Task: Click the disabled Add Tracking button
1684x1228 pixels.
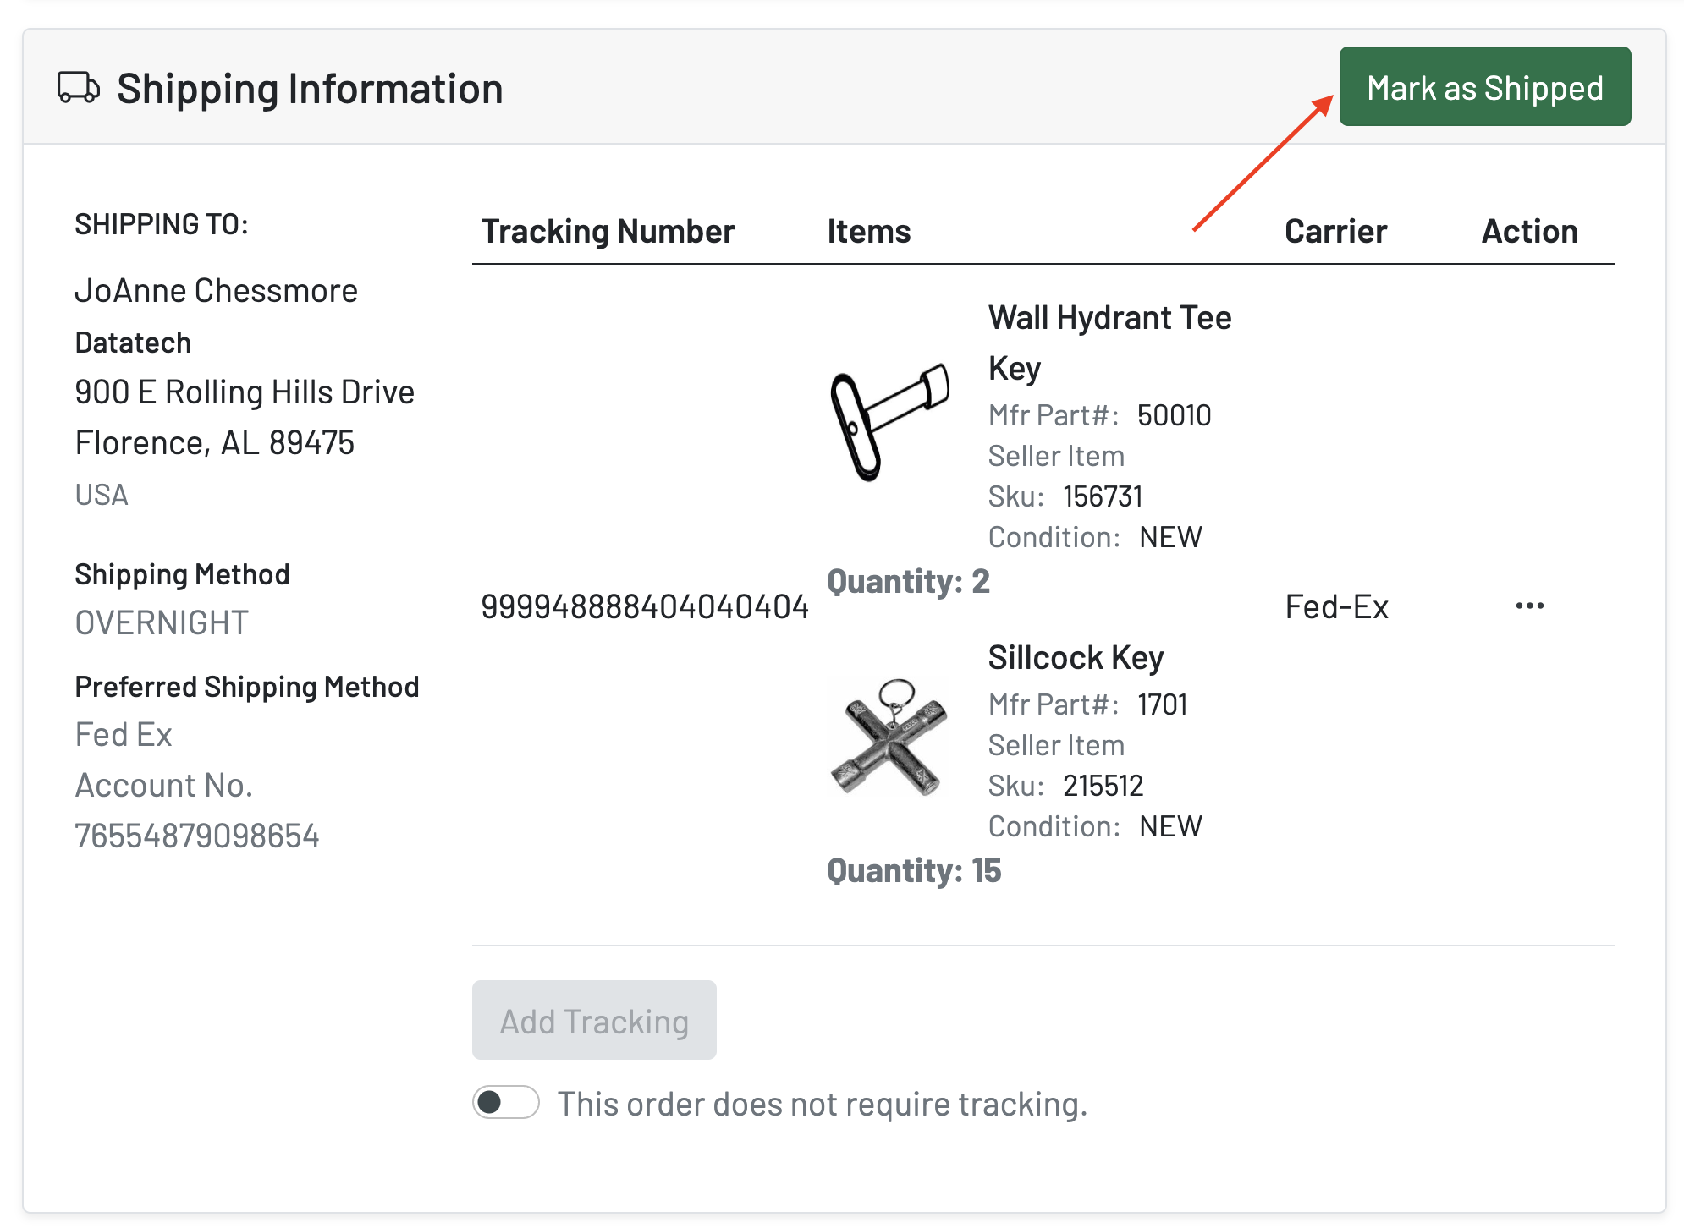Action: coord(594,1021)
